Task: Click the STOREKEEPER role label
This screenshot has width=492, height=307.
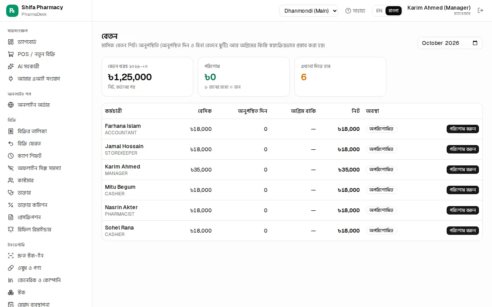Action: [x=121, y=153]
